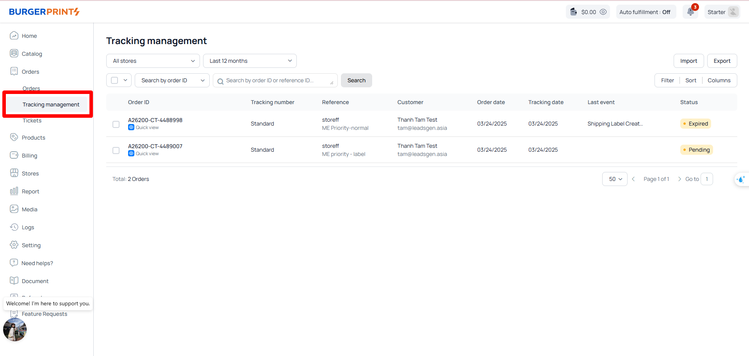Image resolution: width=749 pixels, height=356 pixels.
Task: Expand the All stores dropdown
Action: [153, 61]
